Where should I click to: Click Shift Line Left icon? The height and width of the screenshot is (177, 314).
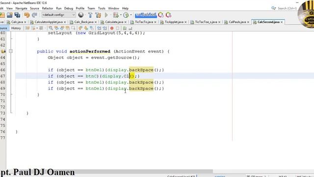pyautogui.click(x=99, y=28)
